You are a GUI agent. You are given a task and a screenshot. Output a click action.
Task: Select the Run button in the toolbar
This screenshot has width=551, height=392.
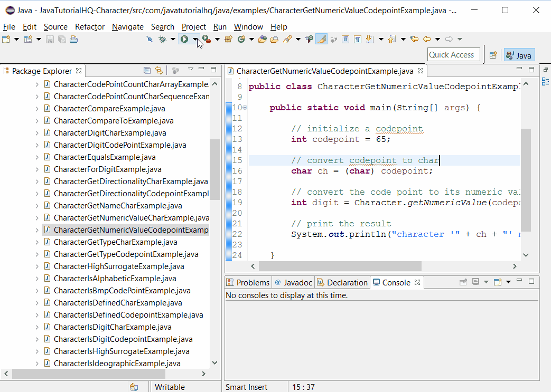pyautogui.click(x=184, y=39)
